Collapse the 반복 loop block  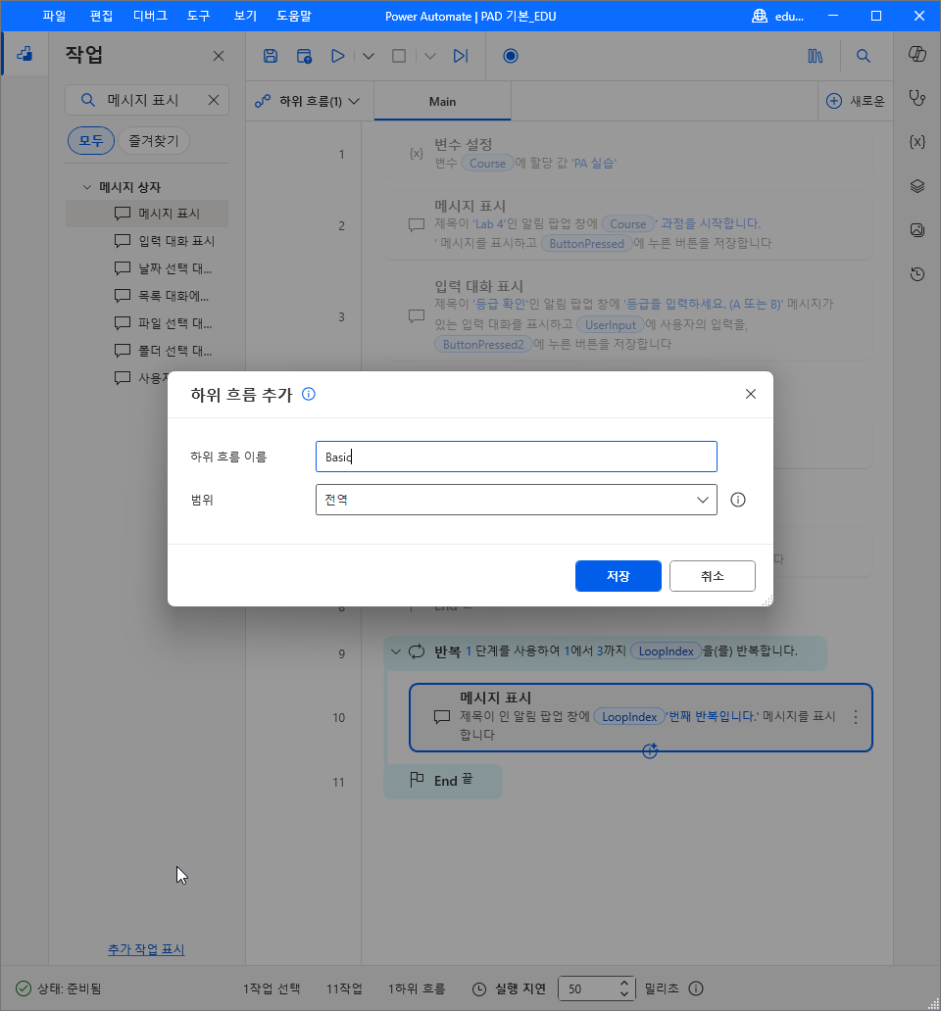click(396, 651)
